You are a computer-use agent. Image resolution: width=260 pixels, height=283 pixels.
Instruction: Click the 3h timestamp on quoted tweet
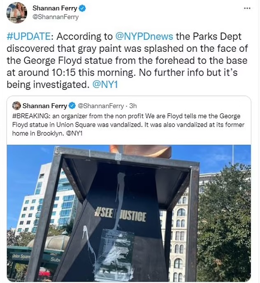tap(133, 106)
